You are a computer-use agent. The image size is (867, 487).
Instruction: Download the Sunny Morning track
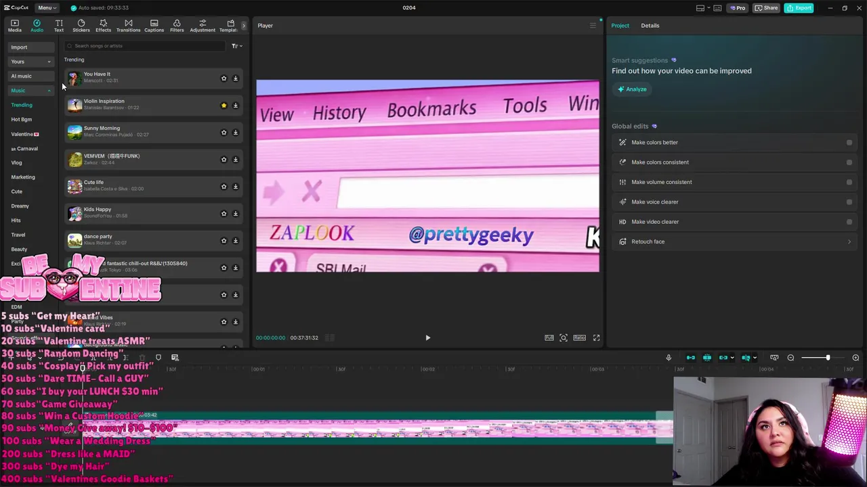236,133
